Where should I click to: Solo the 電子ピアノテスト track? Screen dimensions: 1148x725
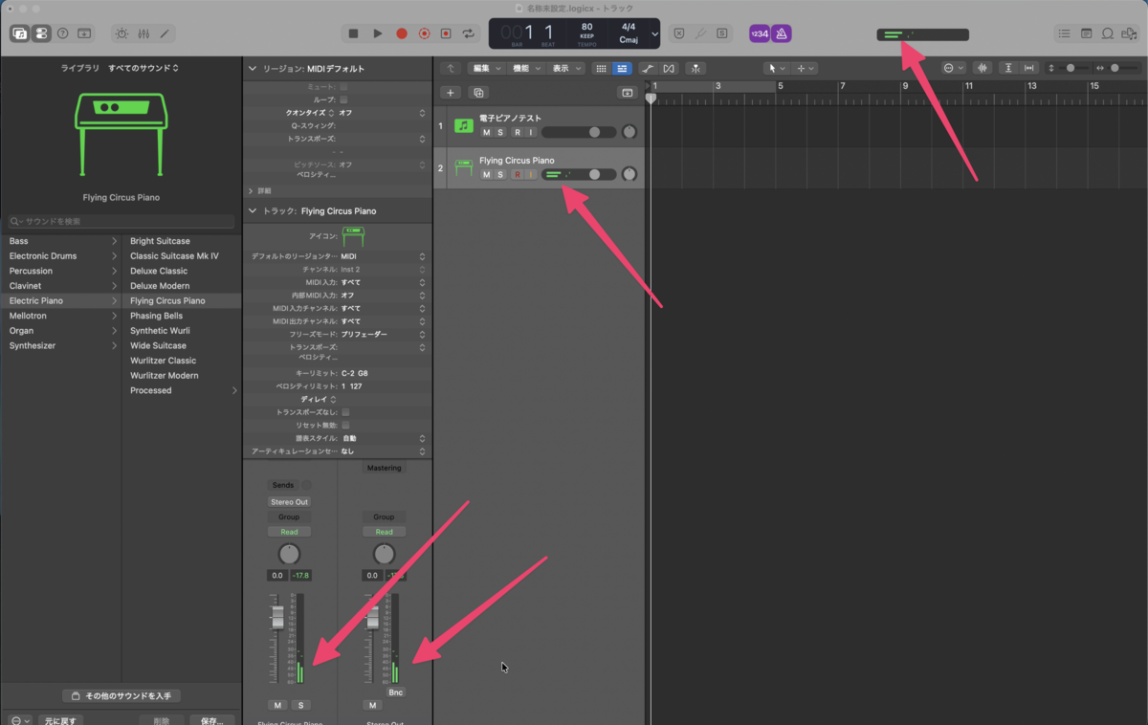click(x=499, y=132)
